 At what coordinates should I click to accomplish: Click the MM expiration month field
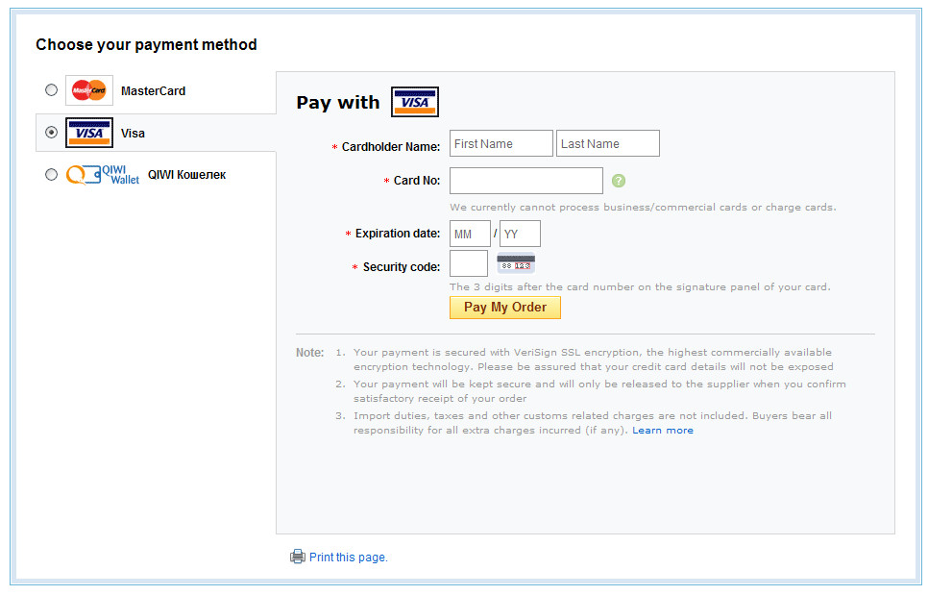(x=470, y=234)
